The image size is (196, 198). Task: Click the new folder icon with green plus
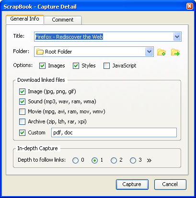click(161, 52)
